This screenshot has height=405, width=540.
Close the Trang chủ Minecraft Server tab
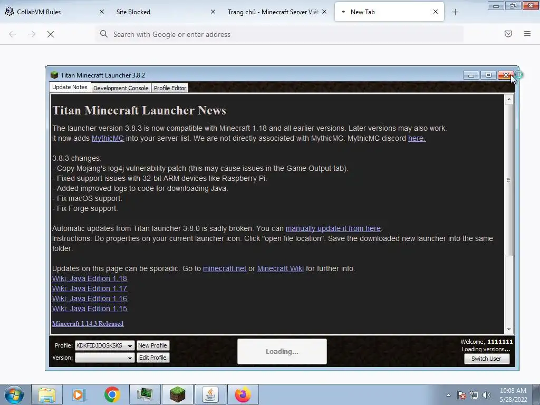click(x=324, y=12)
